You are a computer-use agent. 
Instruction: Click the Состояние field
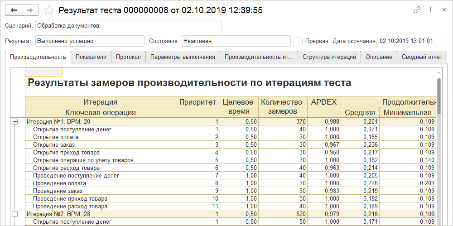point(236,41)
